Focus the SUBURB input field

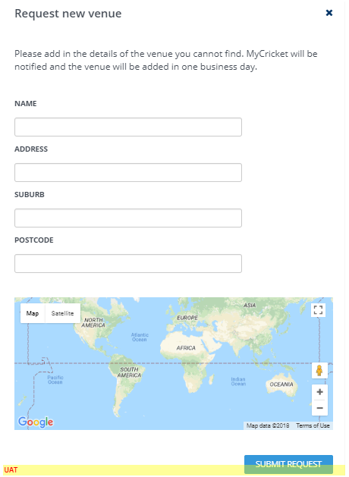pos(128,218)
